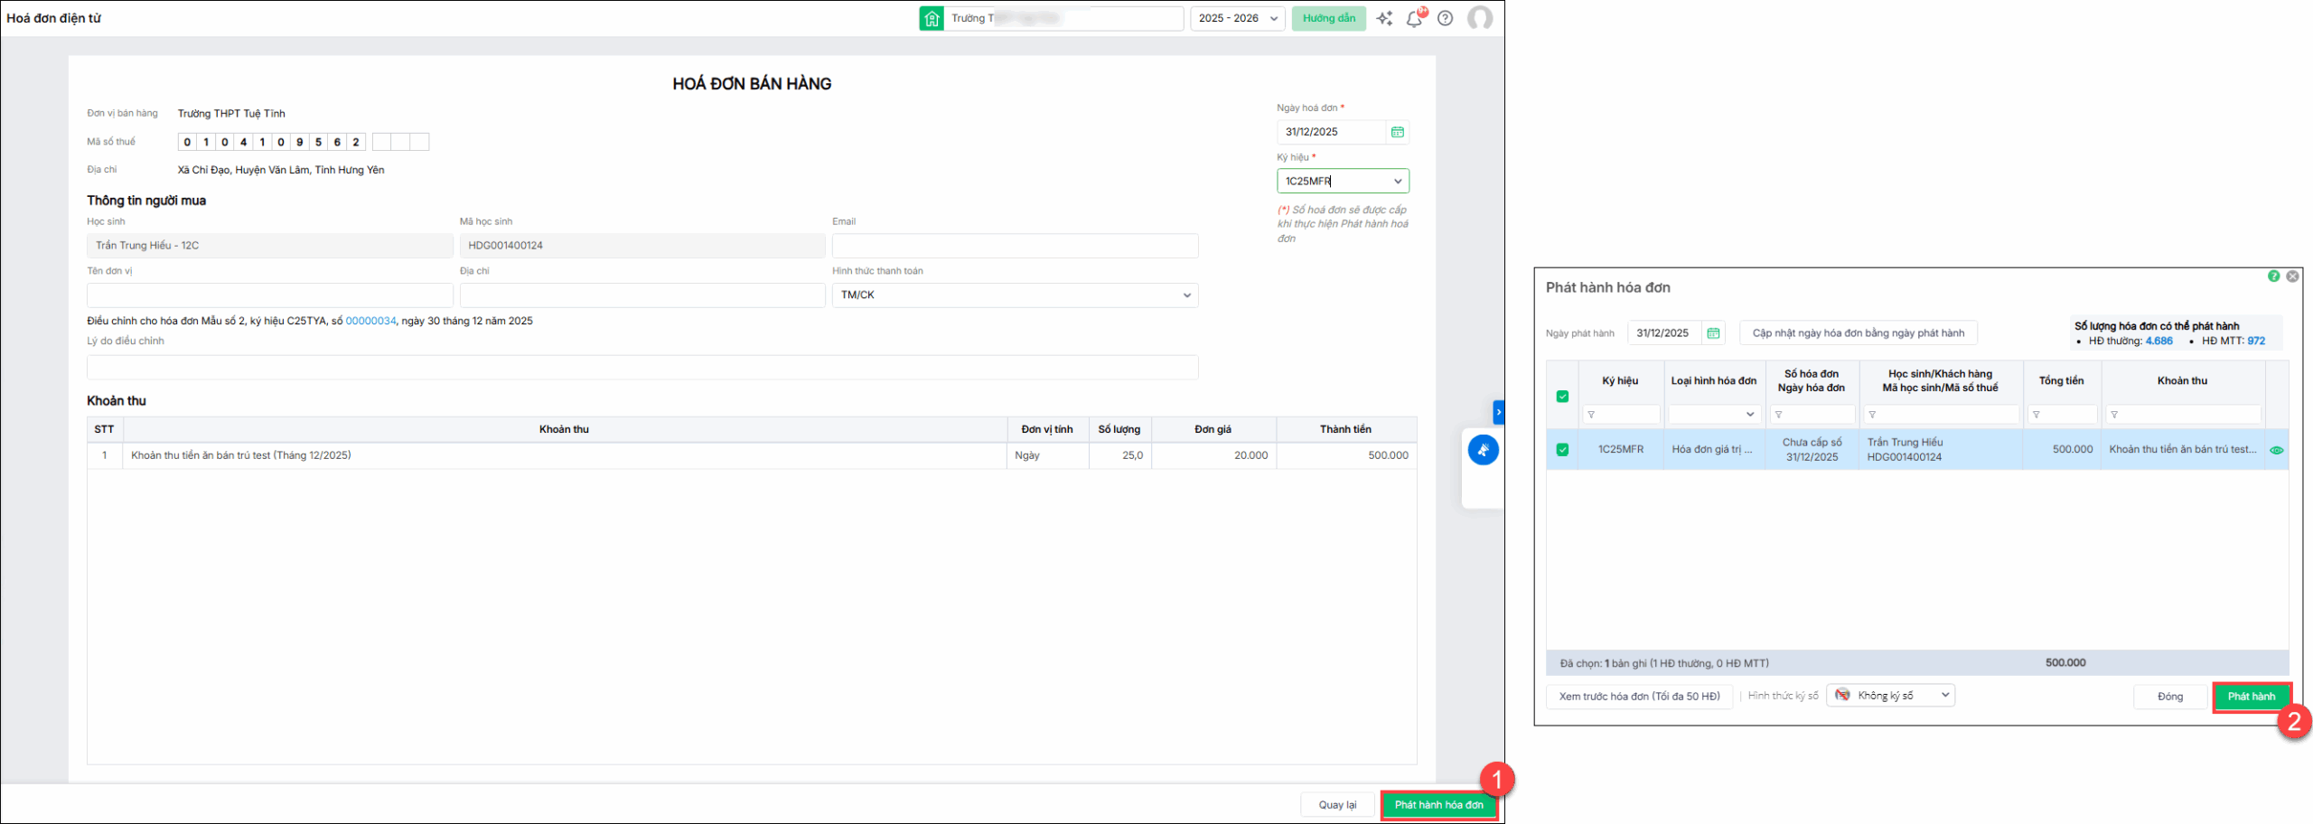
Task: Open calendar picker for Ngày phát hành
Action: coord(1712,333)
